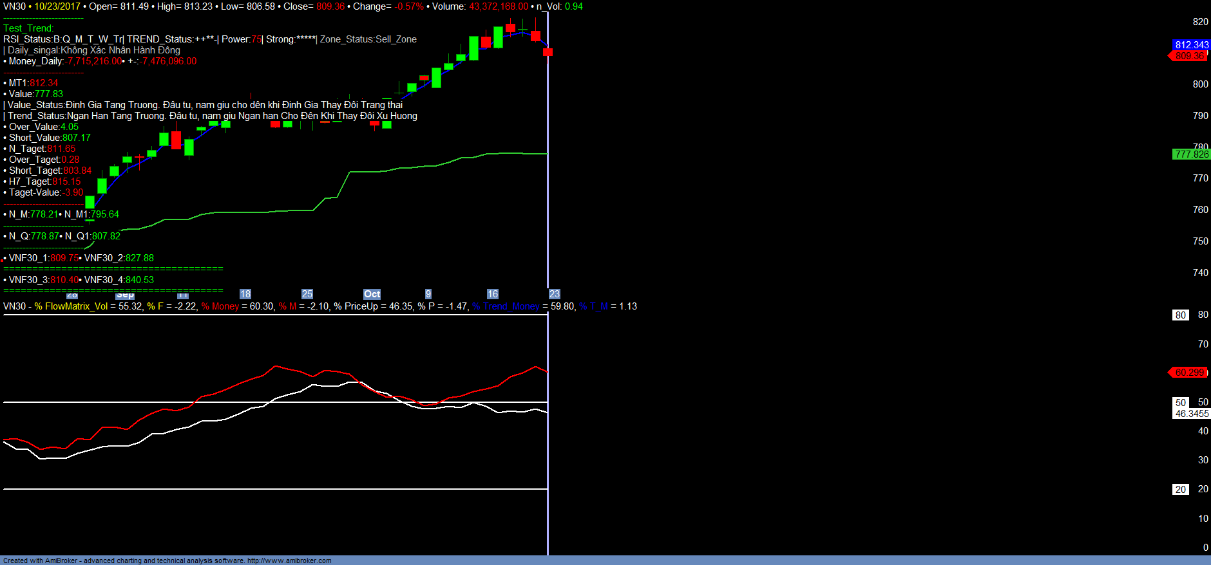Click the 20 level label box
The image size is (1211, 565).
click(x=1180, y=490)
